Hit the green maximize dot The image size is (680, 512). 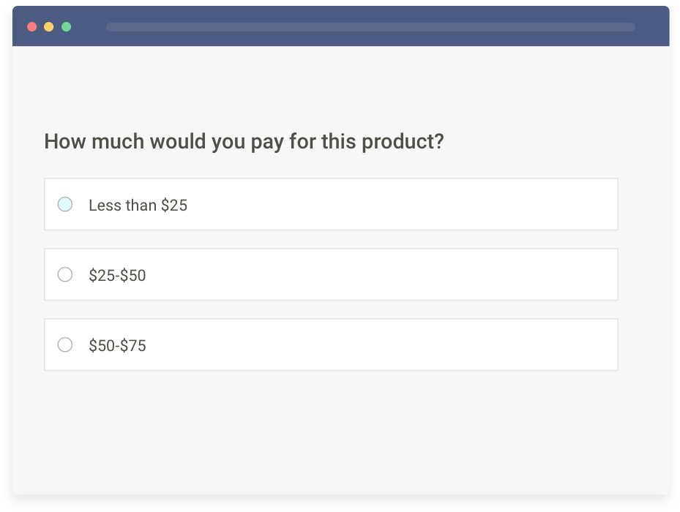tap(67, 27)
